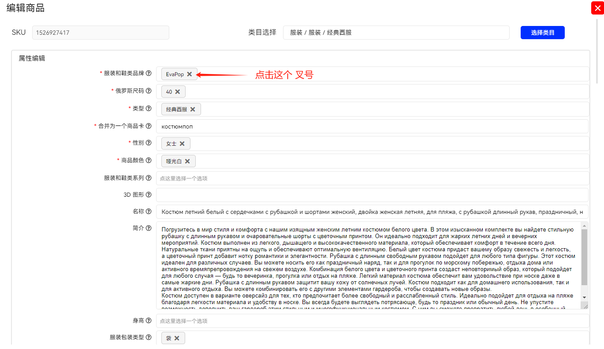Screen dimensions: 604x349
Task: Open the 俄罗斯尺码 selection field
Action: 373,92
